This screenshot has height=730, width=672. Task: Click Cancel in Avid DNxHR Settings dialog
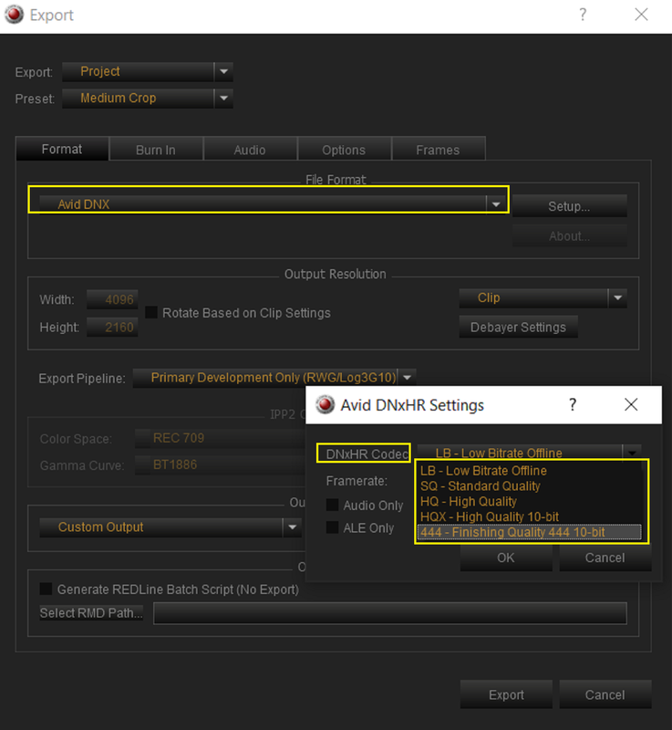tap(605, 558)
